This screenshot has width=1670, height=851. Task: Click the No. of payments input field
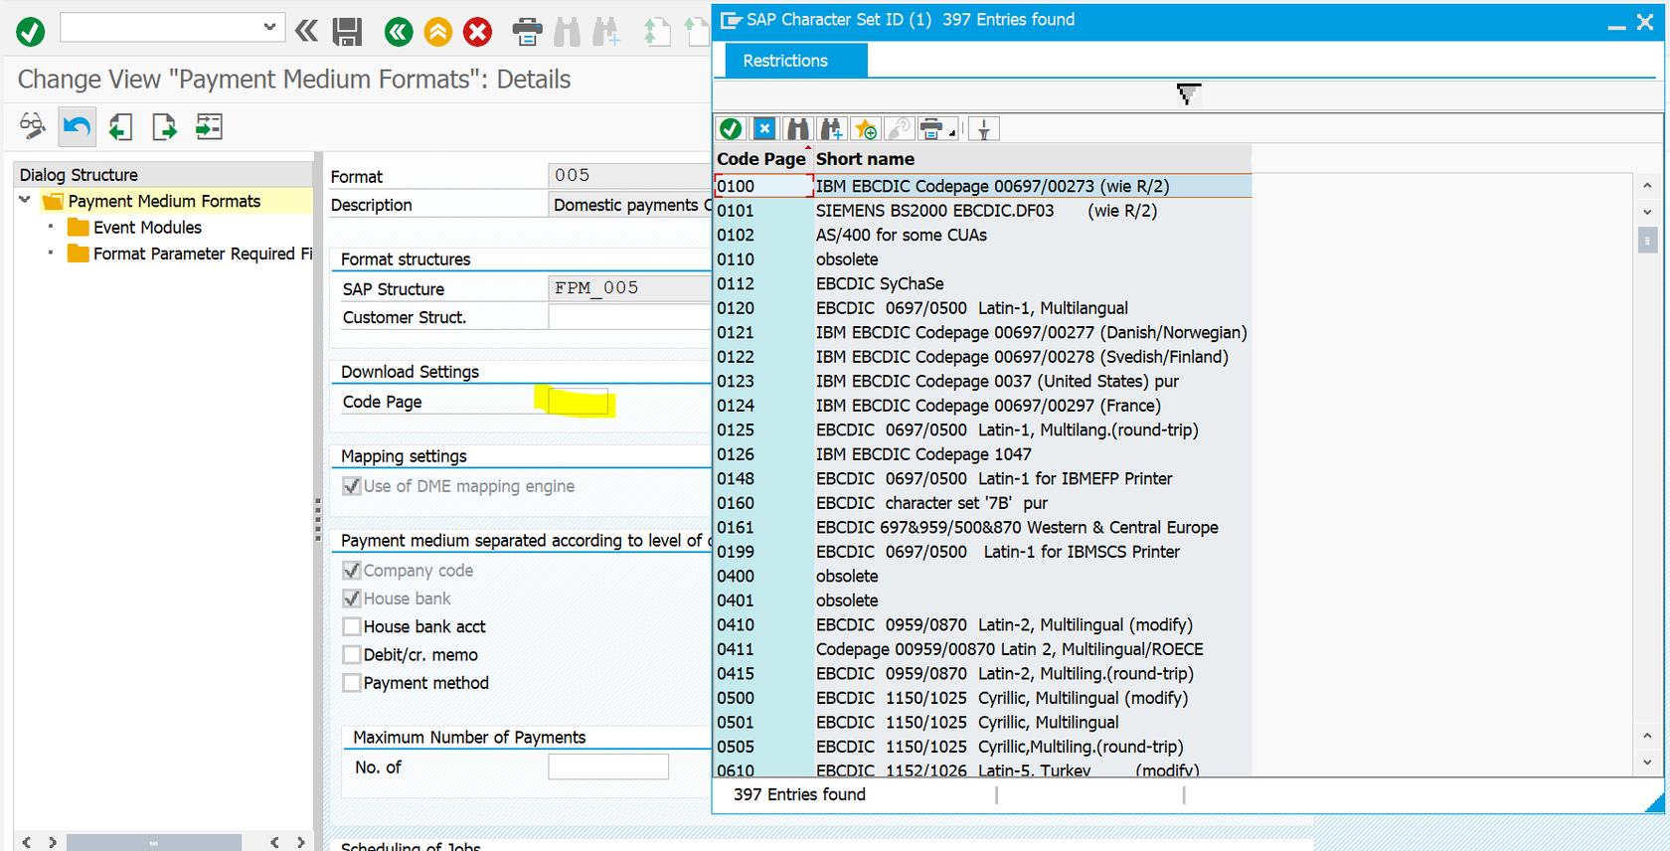point(608,766)
